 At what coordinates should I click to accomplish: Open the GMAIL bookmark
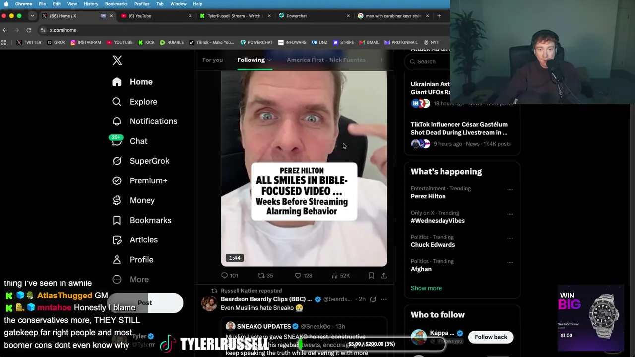click(x=369, y=43)
